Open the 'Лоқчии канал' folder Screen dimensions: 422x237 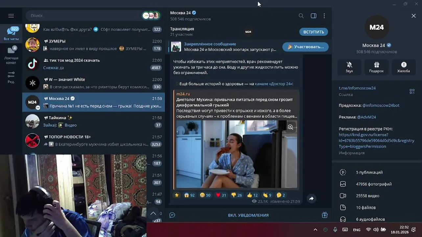coord(11,55)
